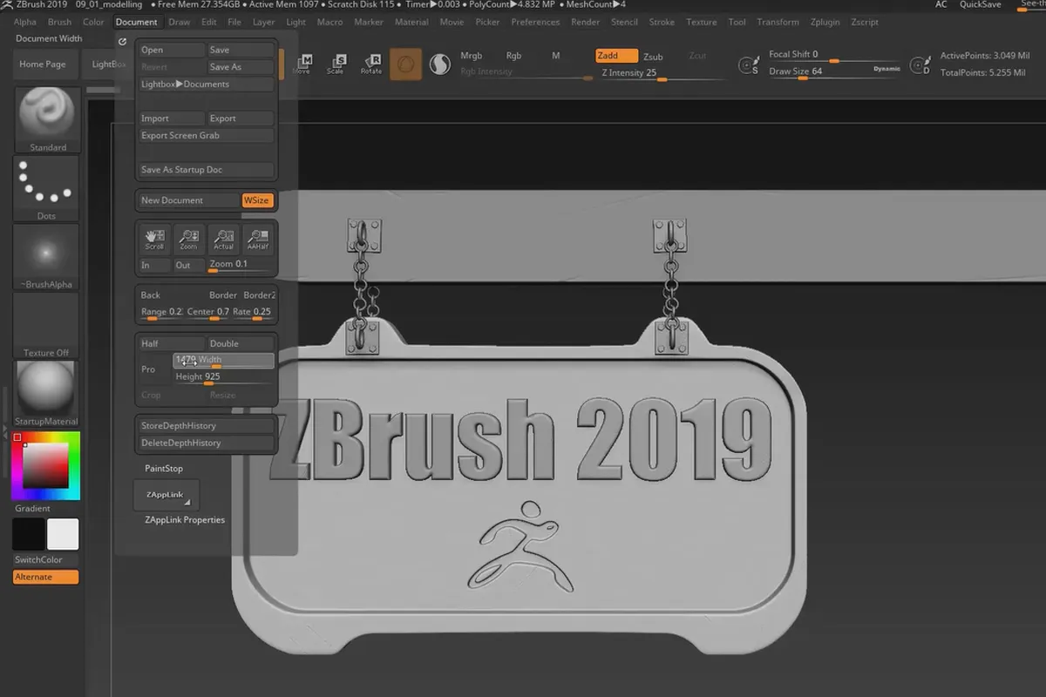This screenshot has height=697, width=1046.
Task: Click the orange Gizmo 3D icon
Action: click(x=406, y=64)
